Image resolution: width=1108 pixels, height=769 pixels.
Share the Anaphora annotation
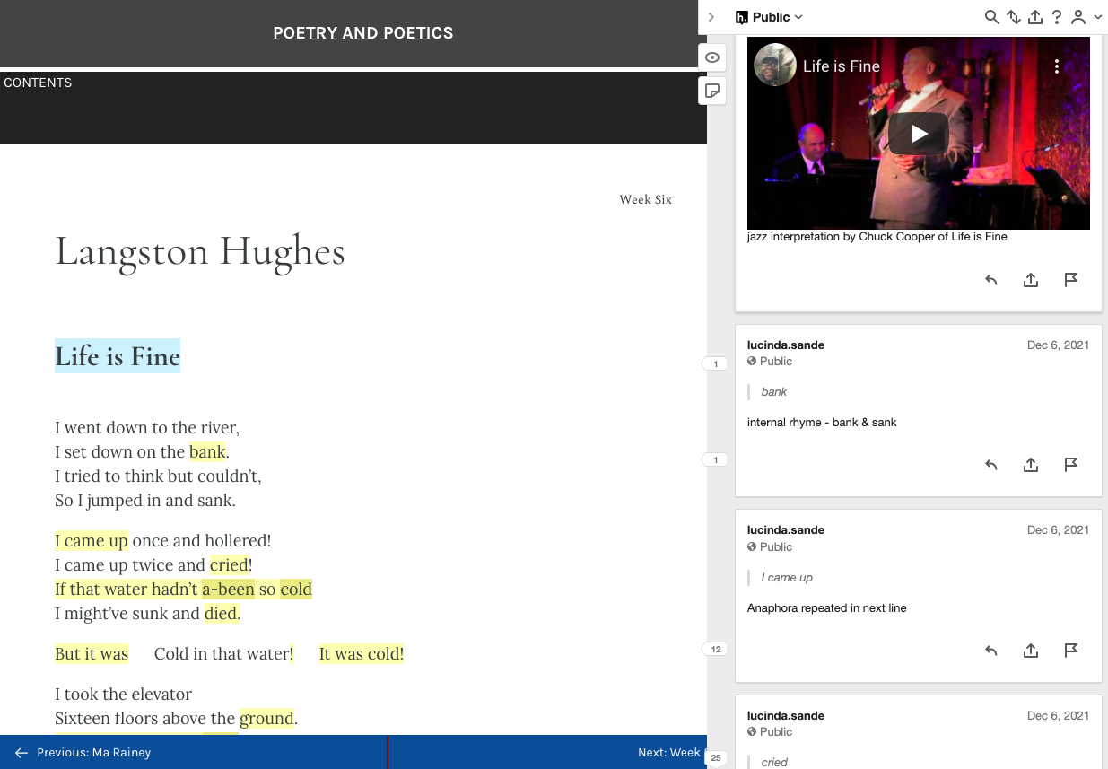[1031, 651]
